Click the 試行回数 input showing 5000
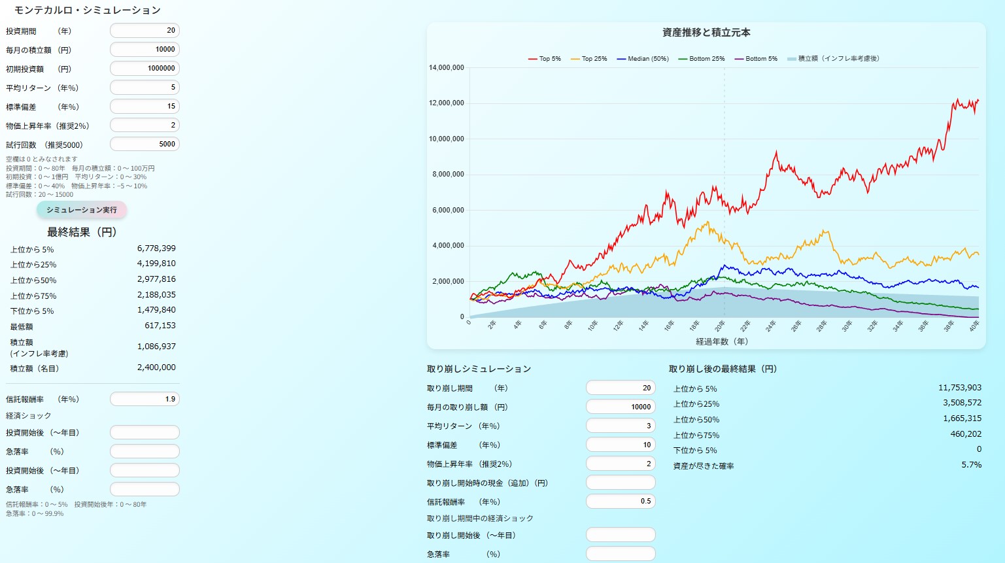The width and height of the screenshot is (1005, 563). (x=145, y=145)
